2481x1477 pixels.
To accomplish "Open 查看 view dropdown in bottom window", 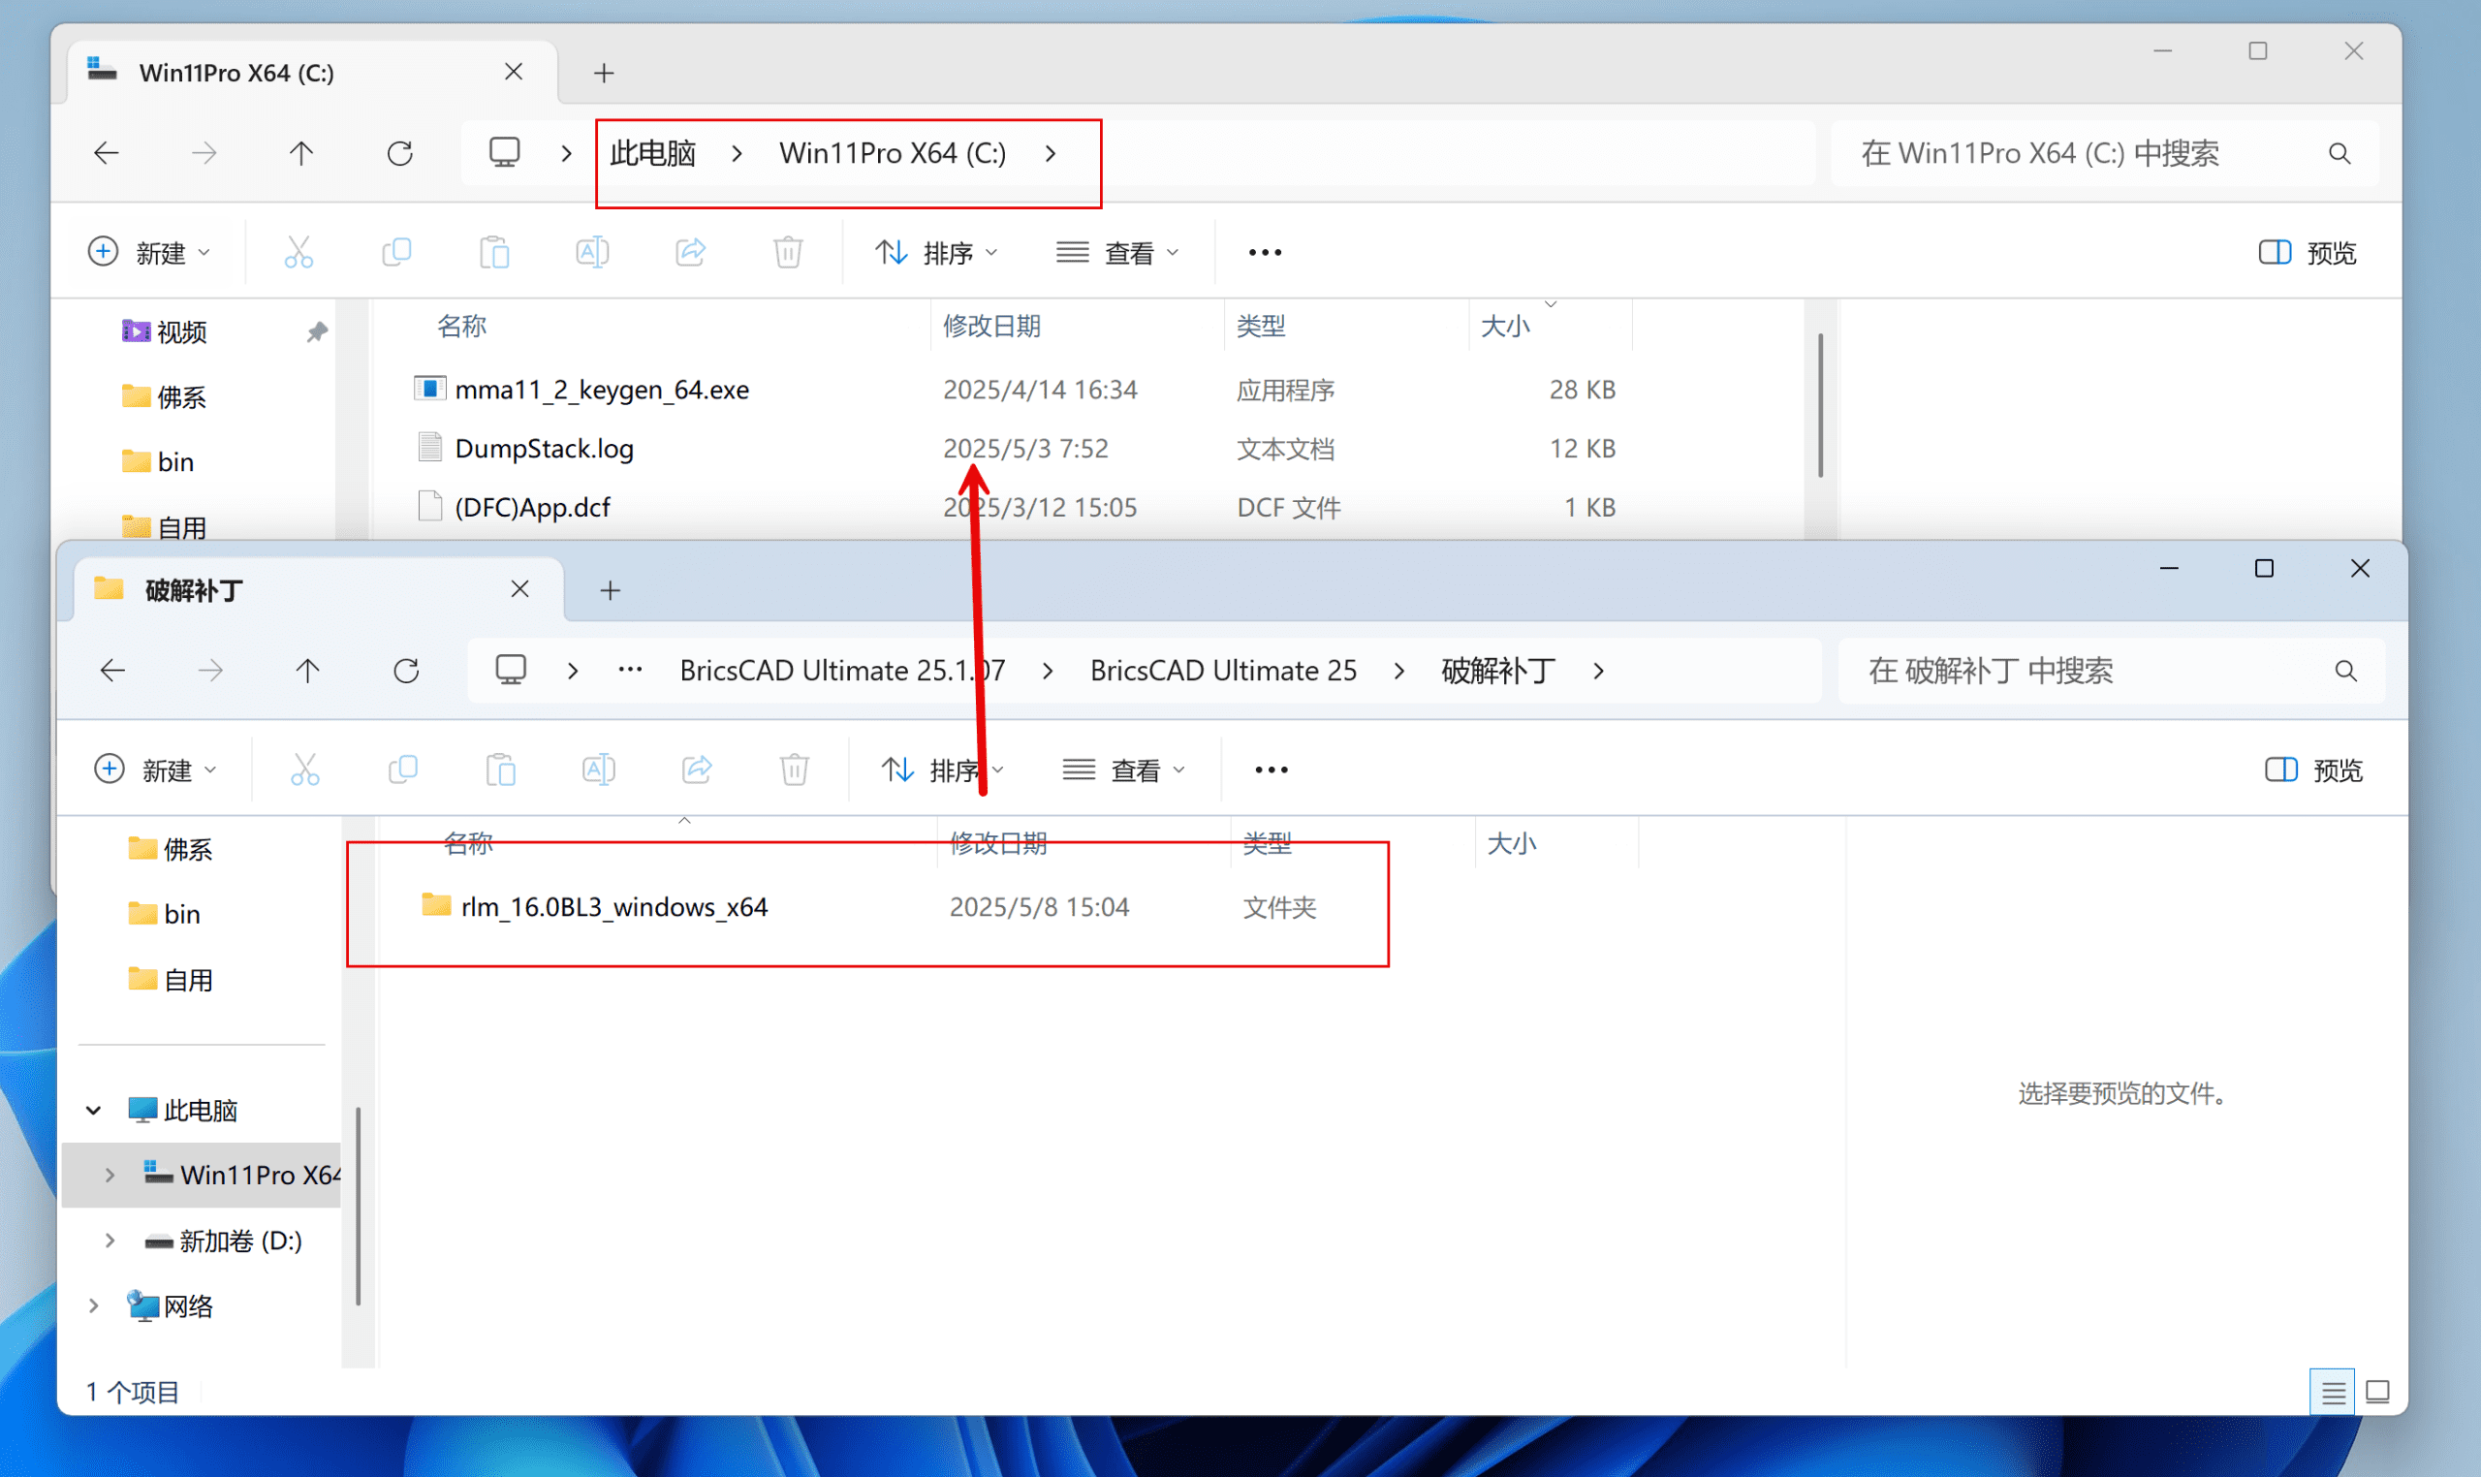I will click(1123, 770).
